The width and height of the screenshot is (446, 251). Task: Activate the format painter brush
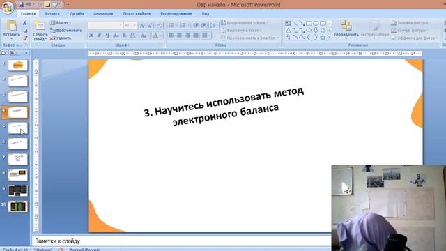tap(24, 38)
